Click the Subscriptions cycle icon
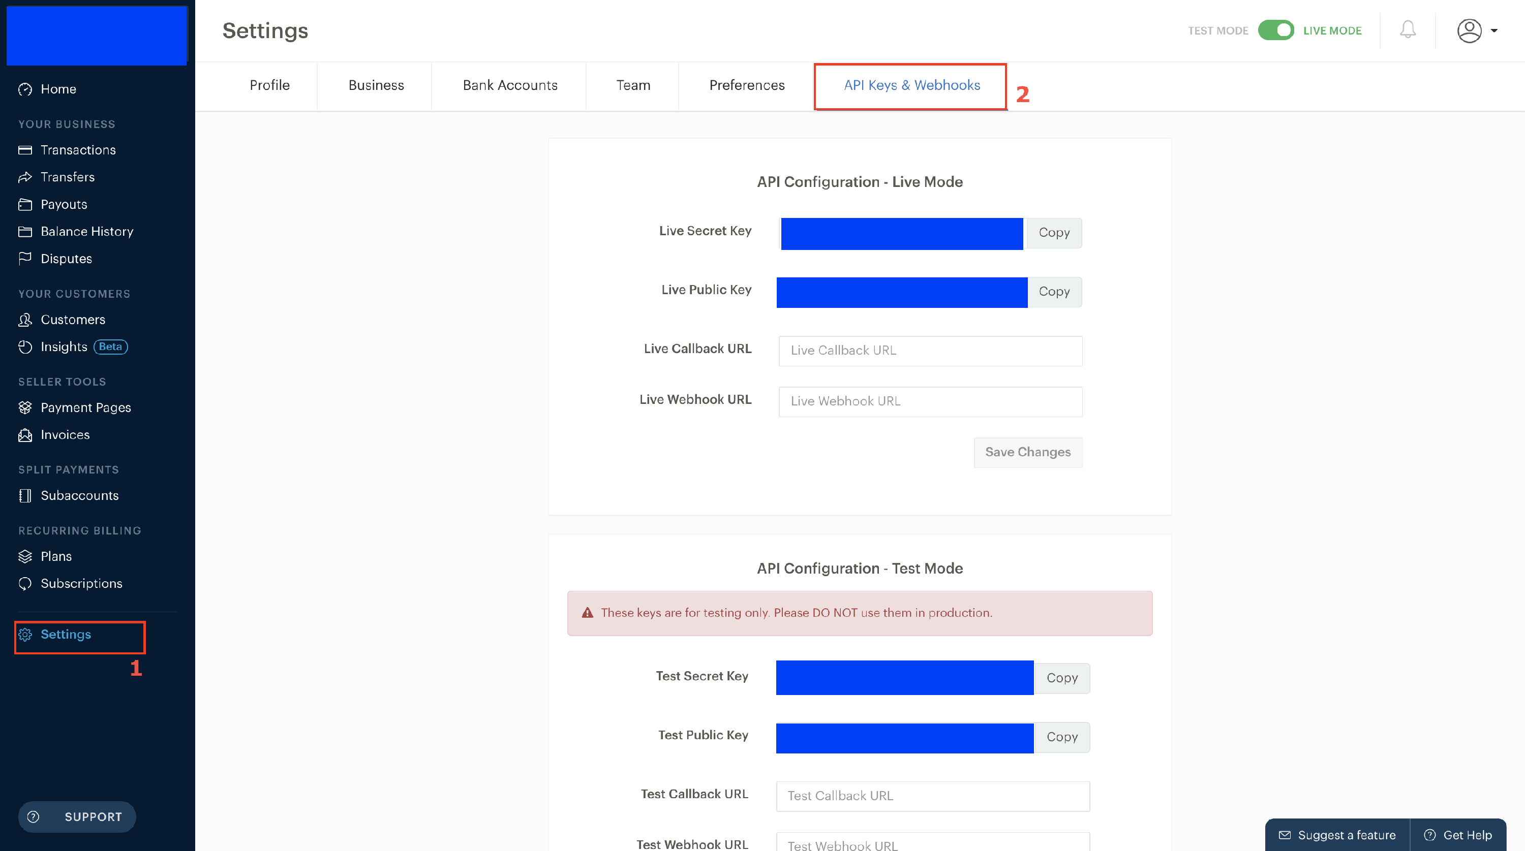The image size is (1525, 851). [25, 584]
